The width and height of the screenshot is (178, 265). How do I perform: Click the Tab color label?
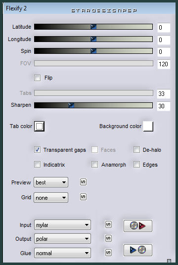tap(21, 126)
